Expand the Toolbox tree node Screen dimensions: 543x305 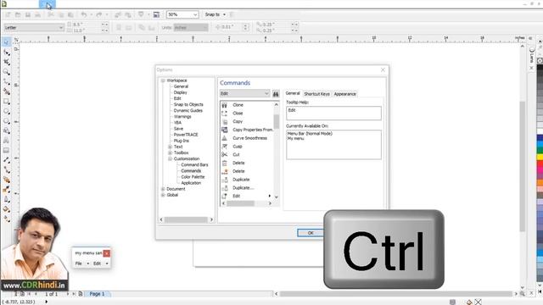click(x=170, y=152)
